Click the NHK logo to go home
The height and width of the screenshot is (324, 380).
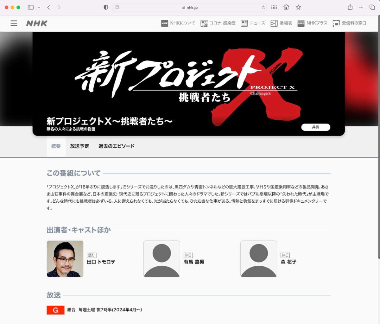[x=36, y=23]
